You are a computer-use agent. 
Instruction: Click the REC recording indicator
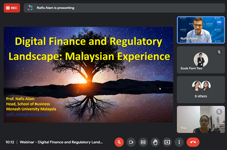(12, 8)
